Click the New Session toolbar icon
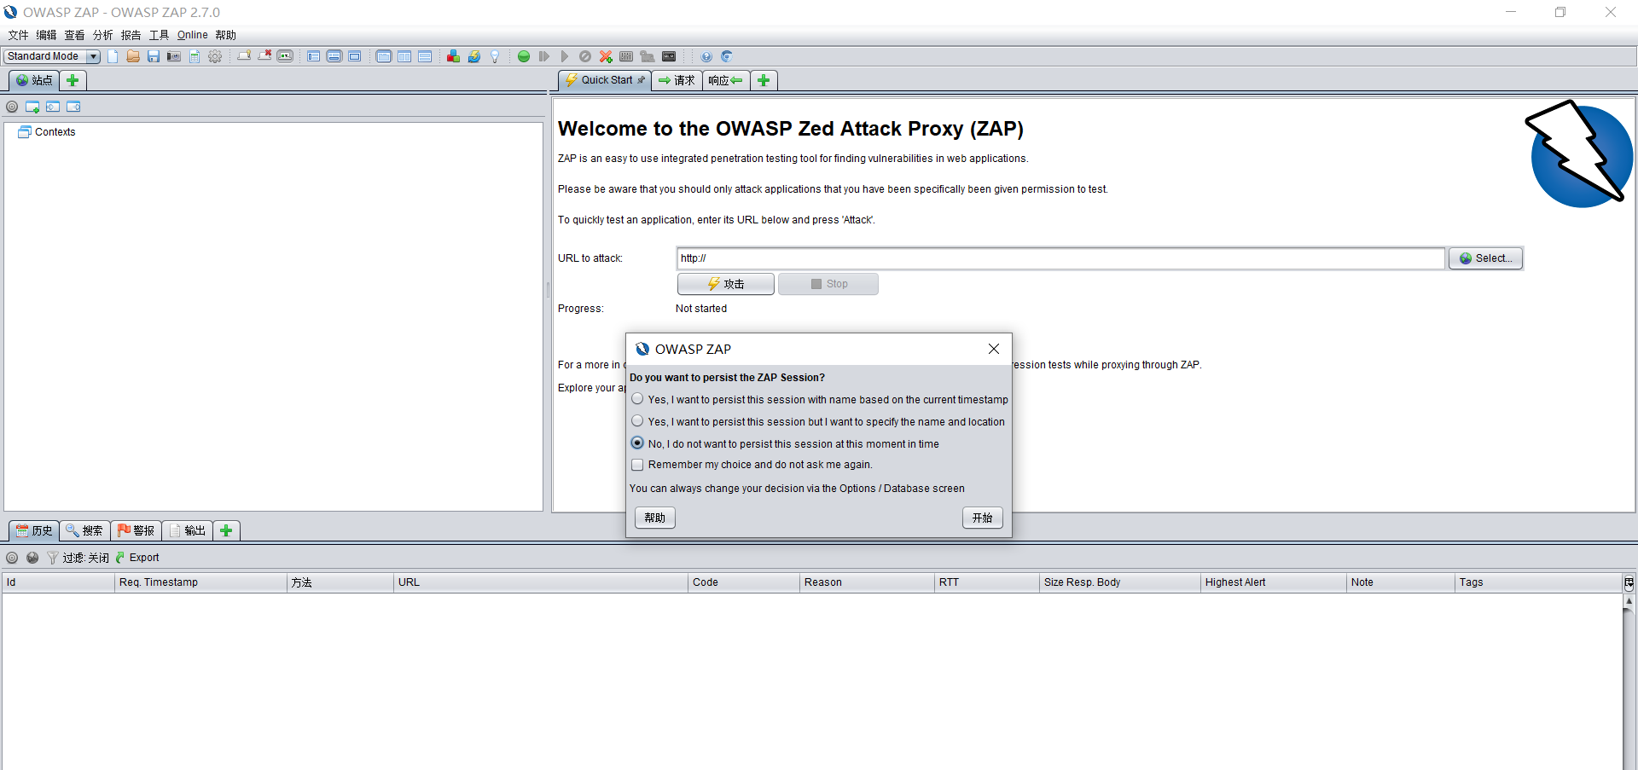 113,56
